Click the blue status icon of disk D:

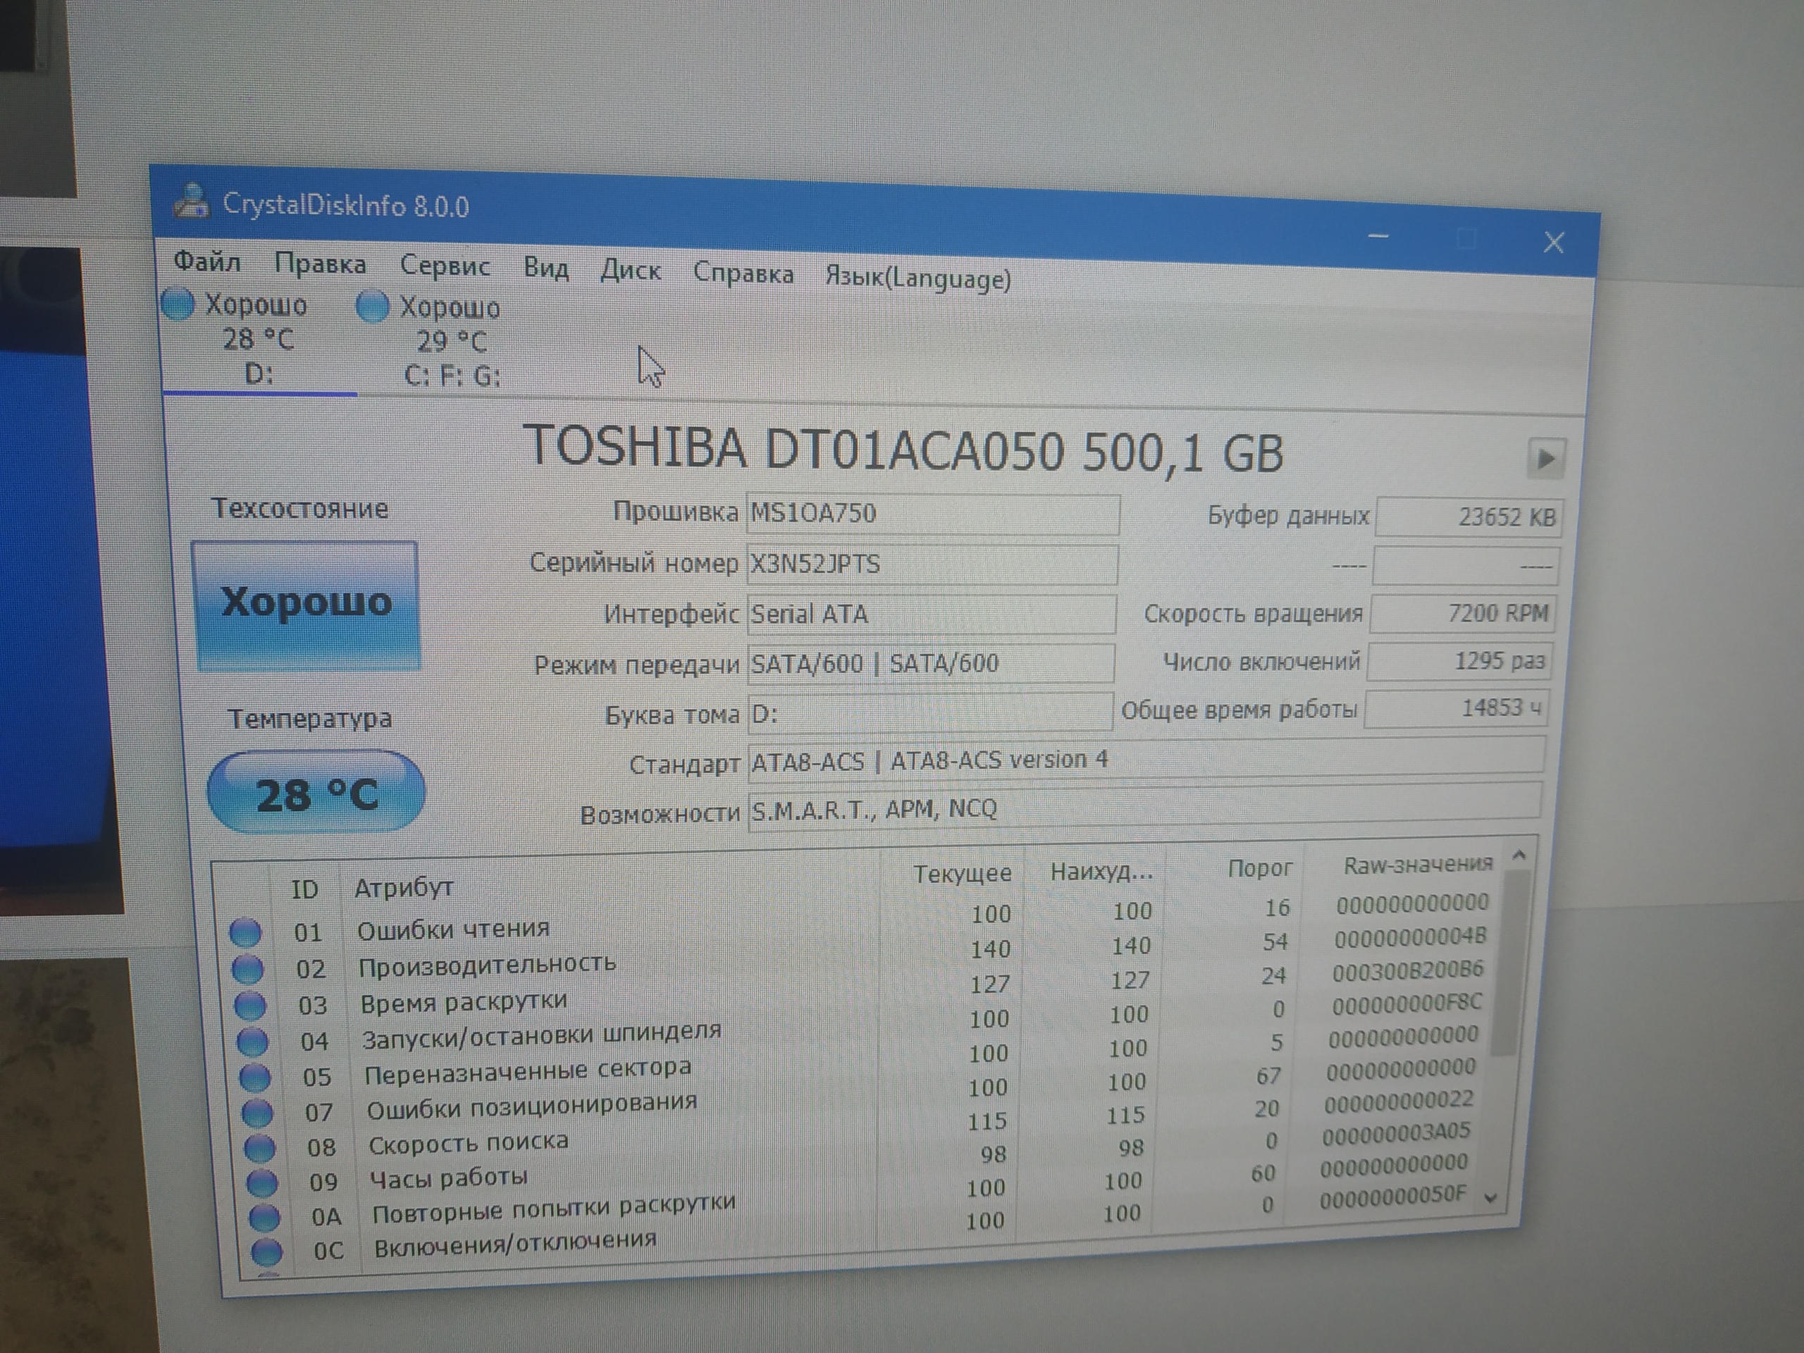click(x=177, y=304)
